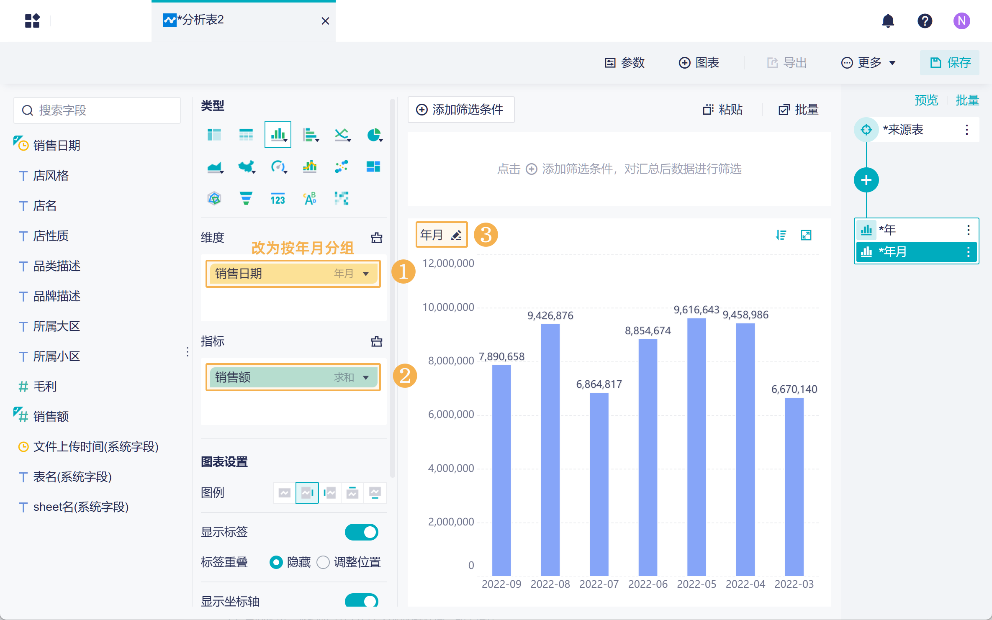Click the sort icon above chart

[x=781, y=235]
